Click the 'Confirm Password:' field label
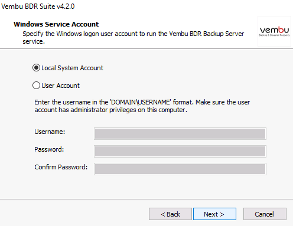The image size is (293, 226). point(61,167)
